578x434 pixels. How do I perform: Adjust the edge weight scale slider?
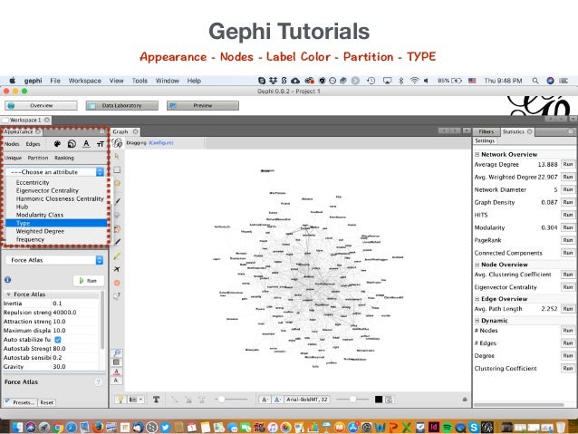[x=231, y=400]
